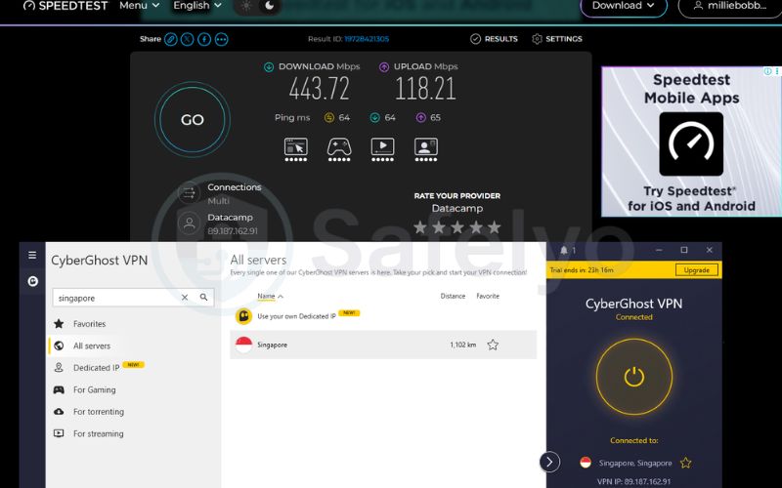Maximize the CyberGhost window
This screenshot has width=782, height=488.
coord(684,250)
